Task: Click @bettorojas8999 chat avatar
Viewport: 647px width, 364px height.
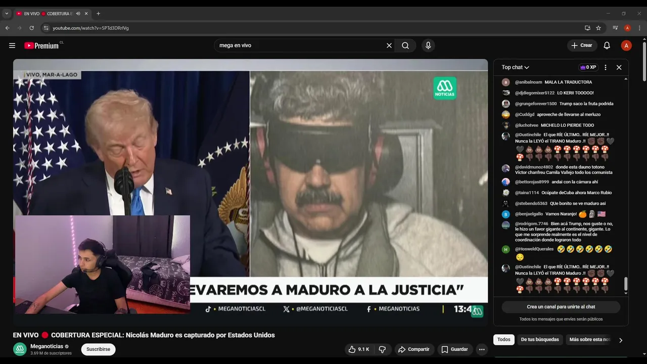Action: (505, 182)
